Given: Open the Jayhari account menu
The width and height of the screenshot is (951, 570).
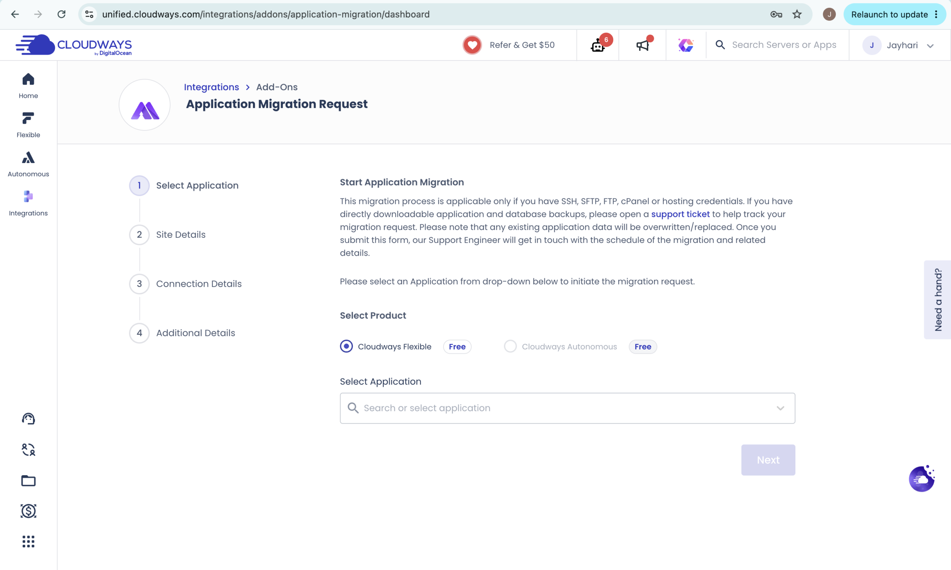Looking at the screenshot, I should coord(898,45).
